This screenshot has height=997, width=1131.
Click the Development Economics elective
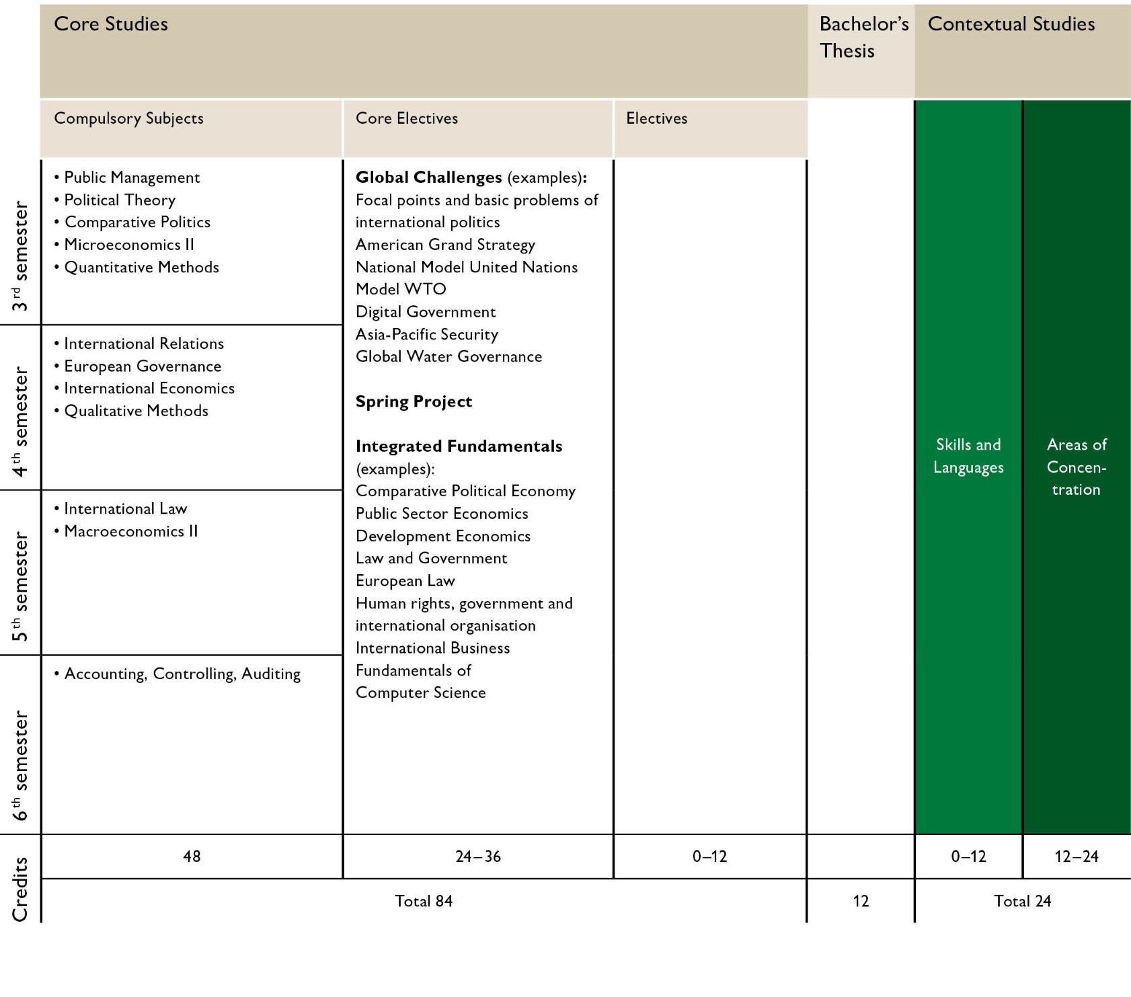[x=442, y=536]
